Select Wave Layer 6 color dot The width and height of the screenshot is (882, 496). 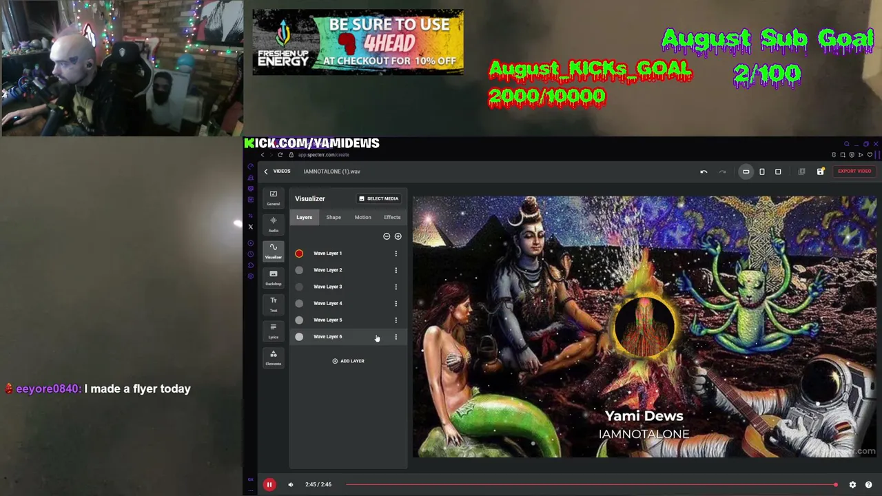click(299, 337)
